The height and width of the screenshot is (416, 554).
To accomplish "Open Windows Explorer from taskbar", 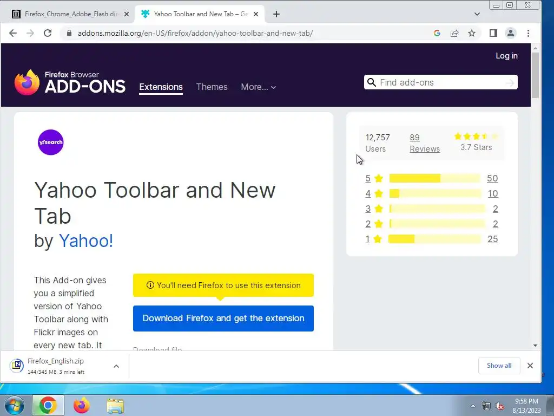I will pyautogui.click(x=115, y=405).
